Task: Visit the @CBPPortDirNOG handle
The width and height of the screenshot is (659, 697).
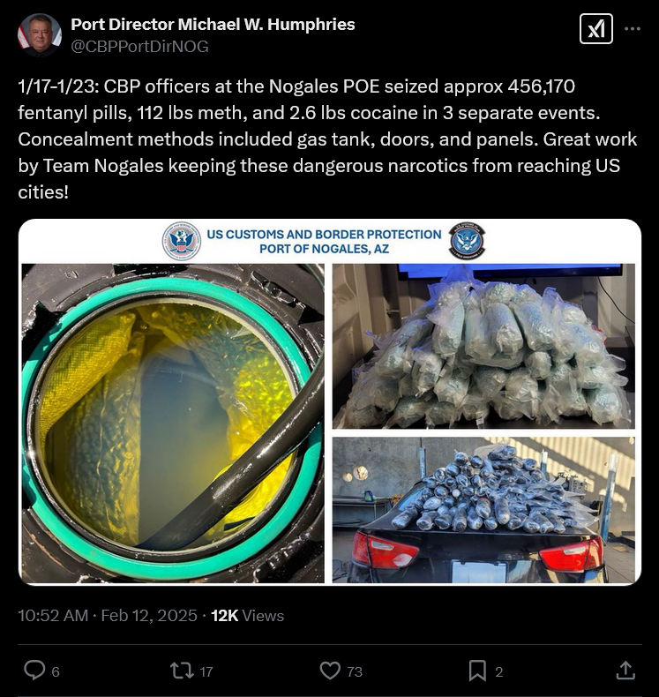Action: [x=140, y=46]
